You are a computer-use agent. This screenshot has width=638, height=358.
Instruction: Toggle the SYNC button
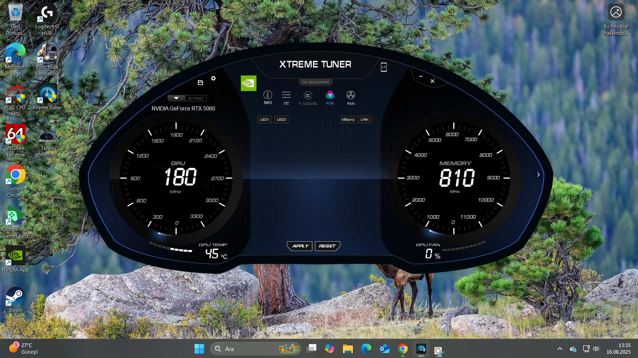click(196, 98)
